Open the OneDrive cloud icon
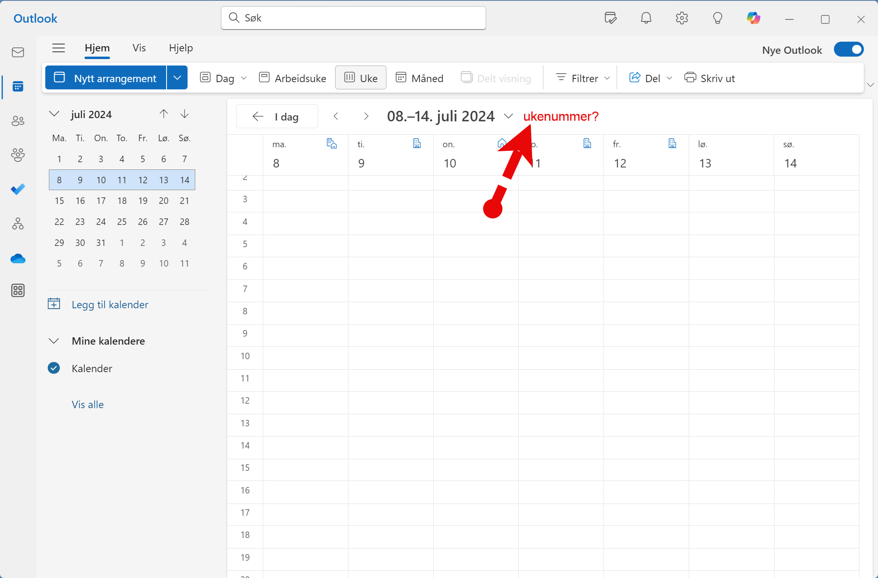This screenshot has width=878, height=578. point(18,258)
